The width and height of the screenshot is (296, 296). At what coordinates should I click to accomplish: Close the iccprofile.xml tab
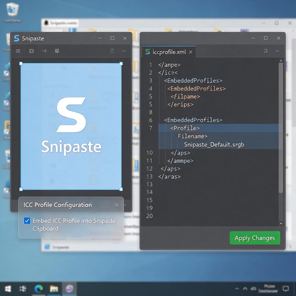pos(191,52)
